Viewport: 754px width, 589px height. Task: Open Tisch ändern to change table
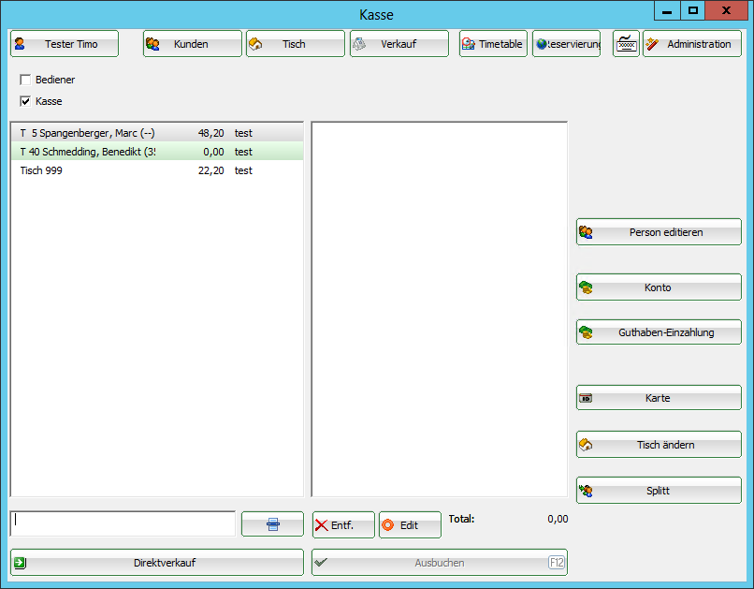point(658,445)
